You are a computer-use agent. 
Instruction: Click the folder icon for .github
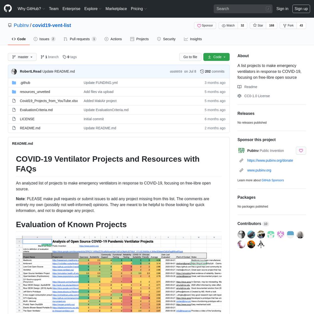coord(14,83)
